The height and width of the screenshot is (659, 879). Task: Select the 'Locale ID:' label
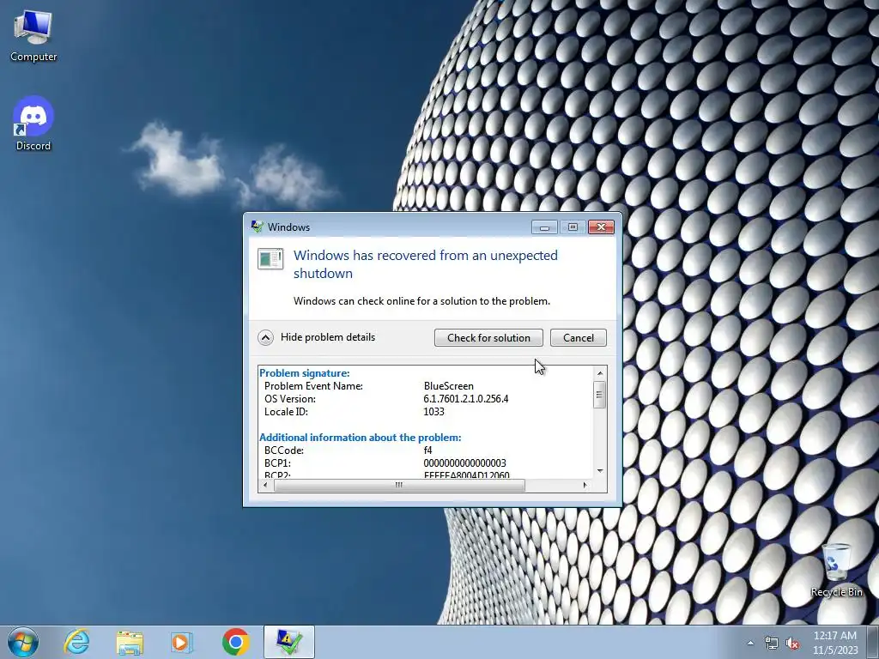286,412
